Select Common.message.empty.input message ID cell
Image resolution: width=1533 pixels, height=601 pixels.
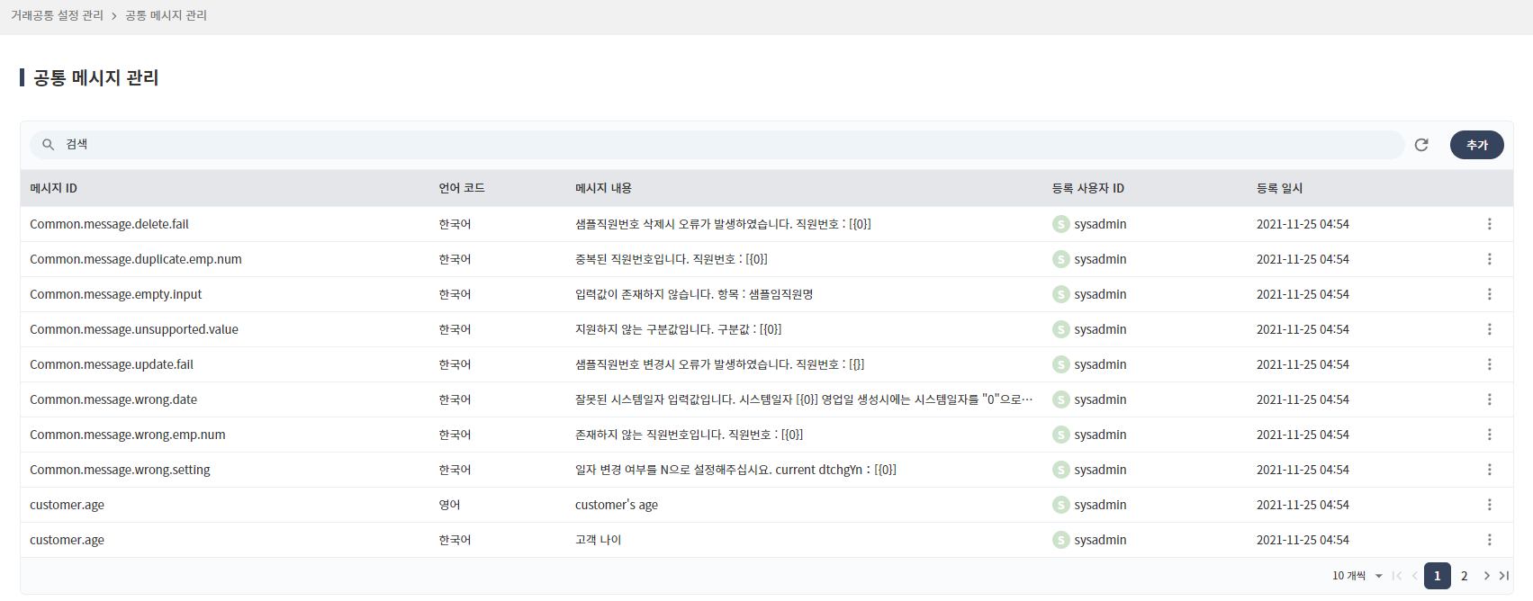(x=115, y=294)
